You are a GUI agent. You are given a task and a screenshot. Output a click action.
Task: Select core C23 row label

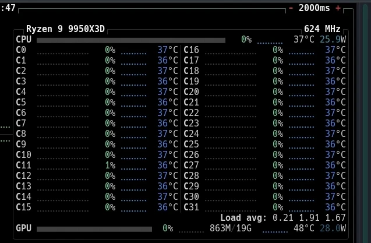click(191, 123)
